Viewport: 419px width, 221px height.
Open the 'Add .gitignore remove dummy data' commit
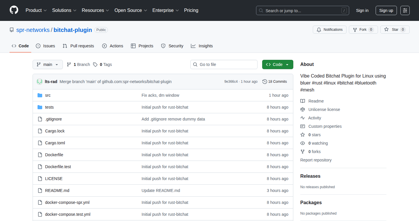(x=173, y=119)
